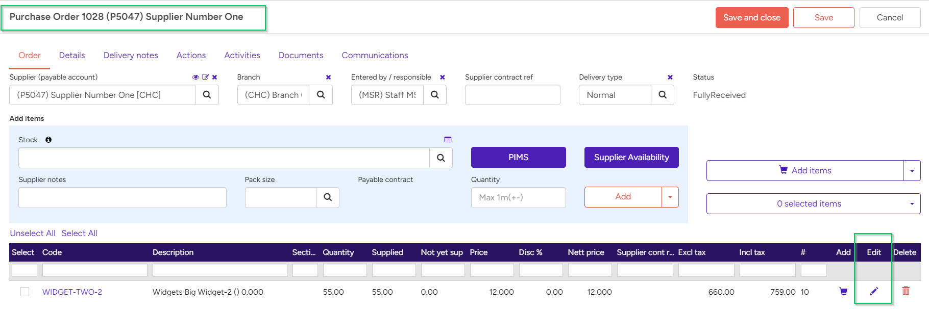This screenshot has width=929, height=309.
Task: Go to the Actions tab
Action: (x=191, y=55)
